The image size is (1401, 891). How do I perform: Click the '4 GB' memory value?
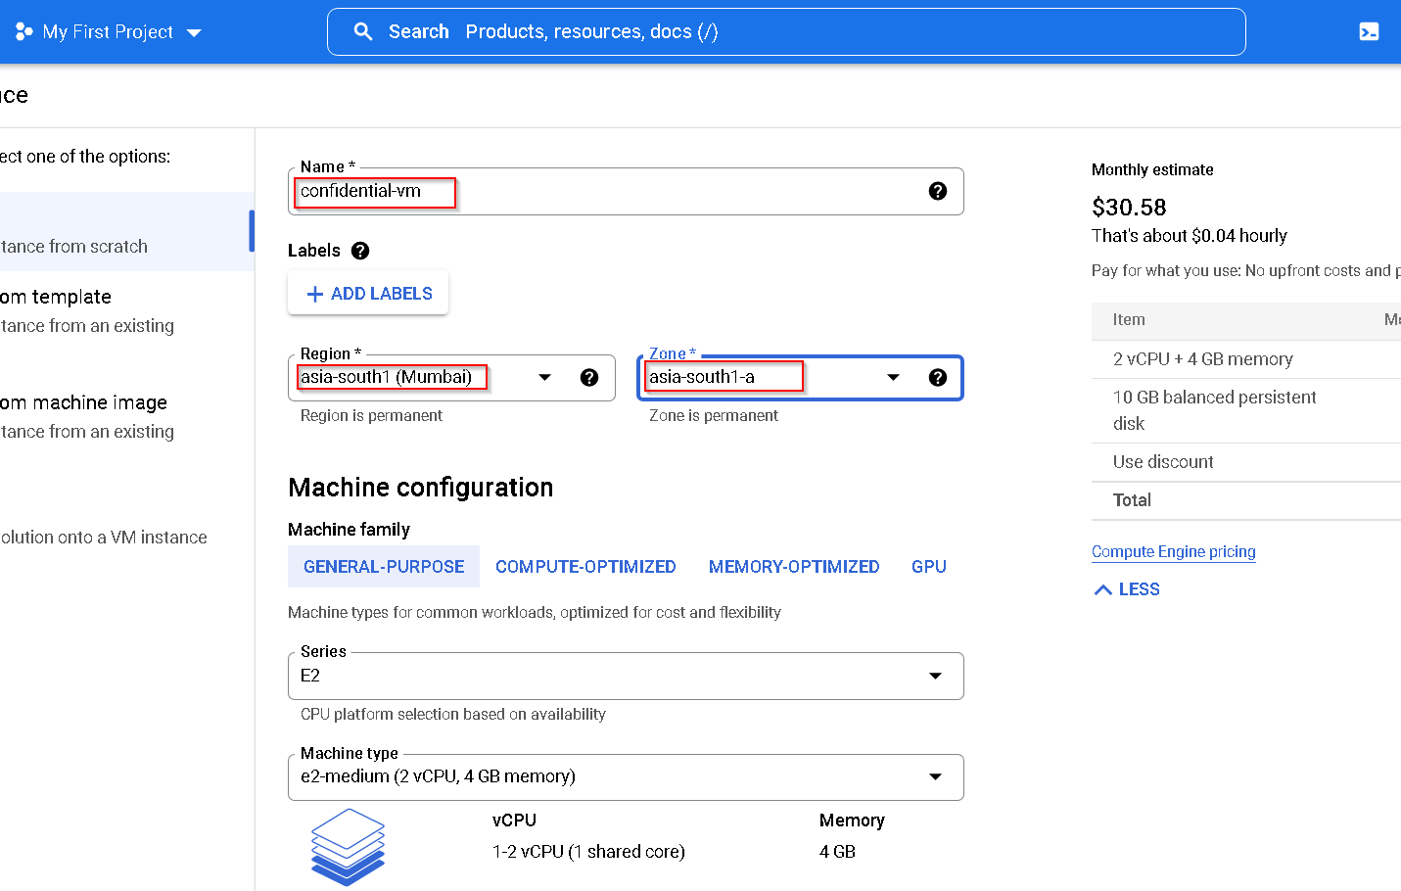click(837, 852)
